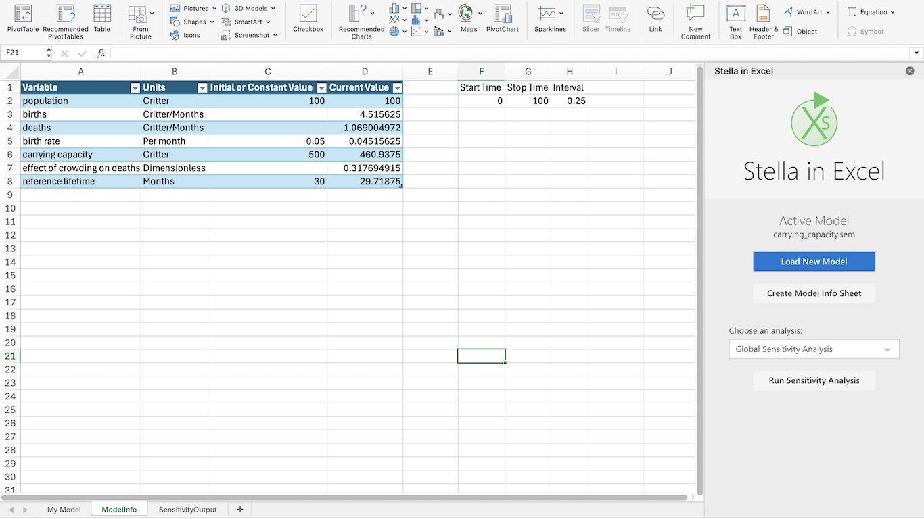Select the ModelInfo sheet tab
This screenshot has height=519, width=924.
(x=119, y=510)
